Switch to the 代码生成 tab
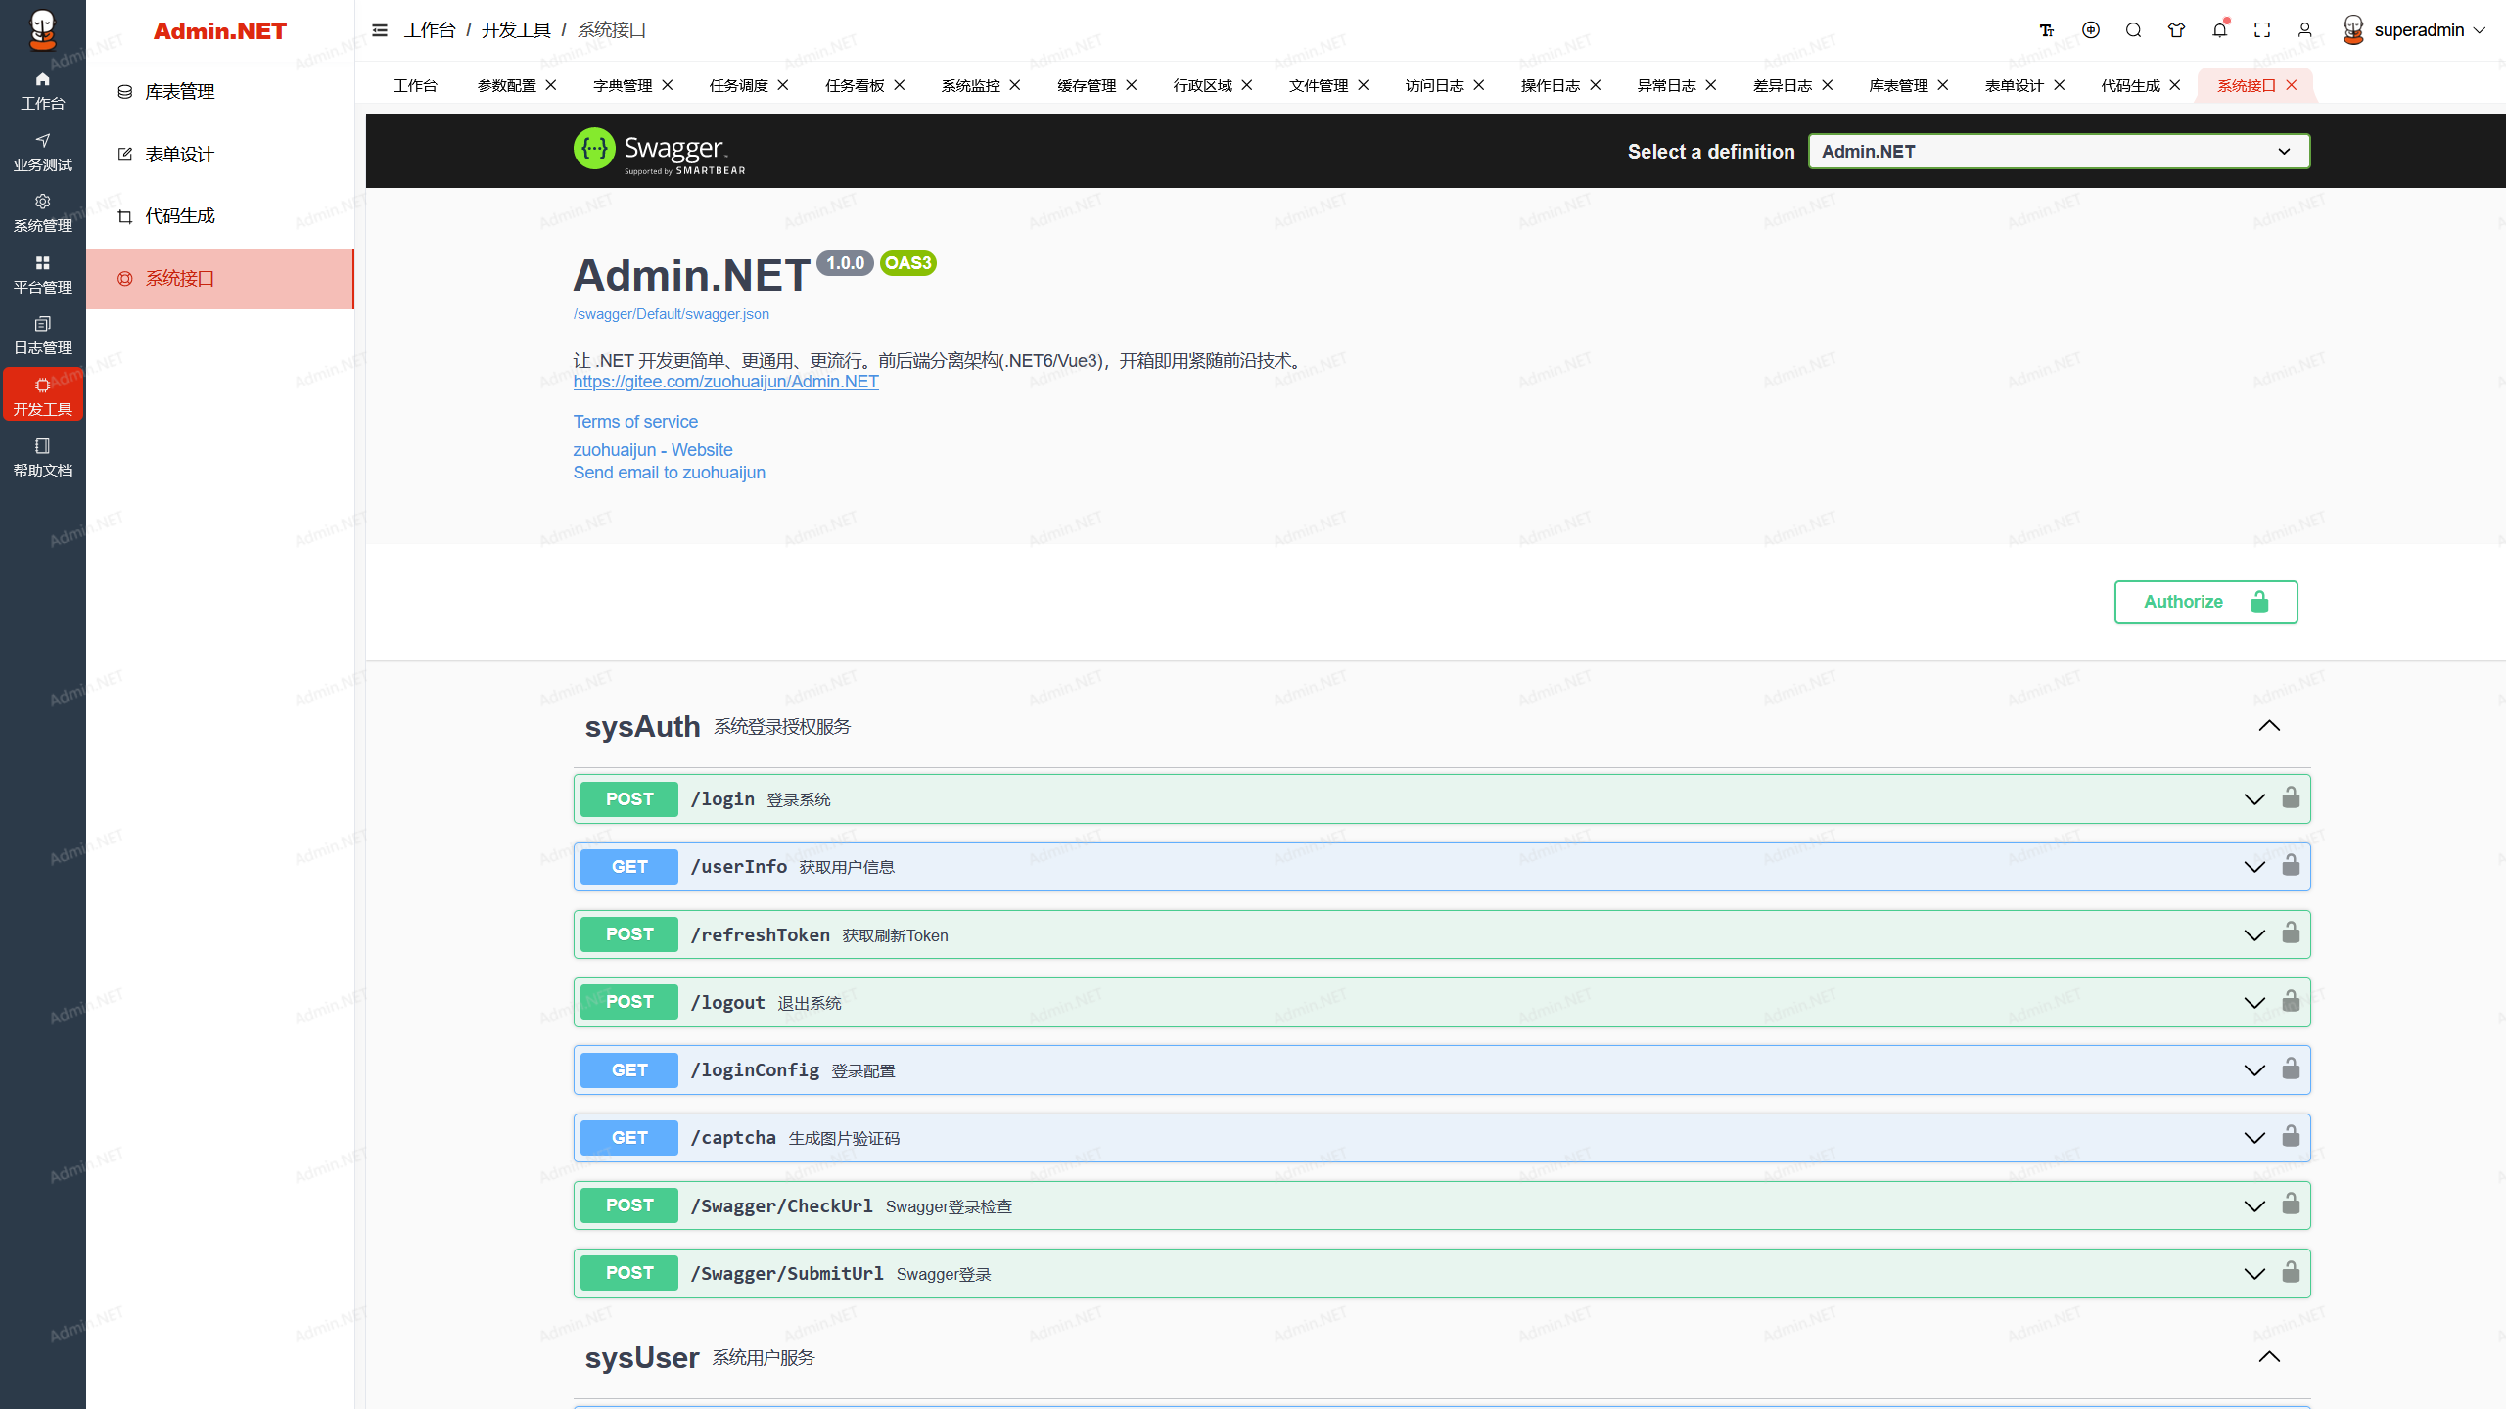 point(2130,86)
